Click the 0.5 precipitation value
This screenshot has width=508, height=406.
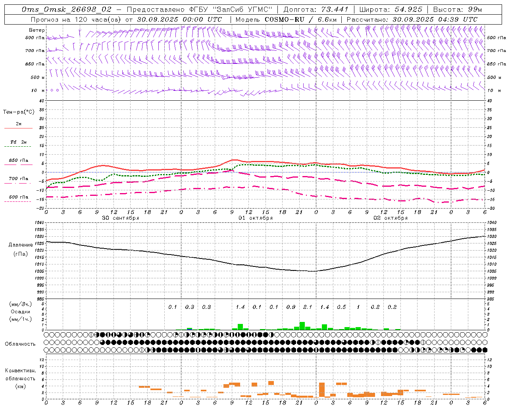(341, 307)
